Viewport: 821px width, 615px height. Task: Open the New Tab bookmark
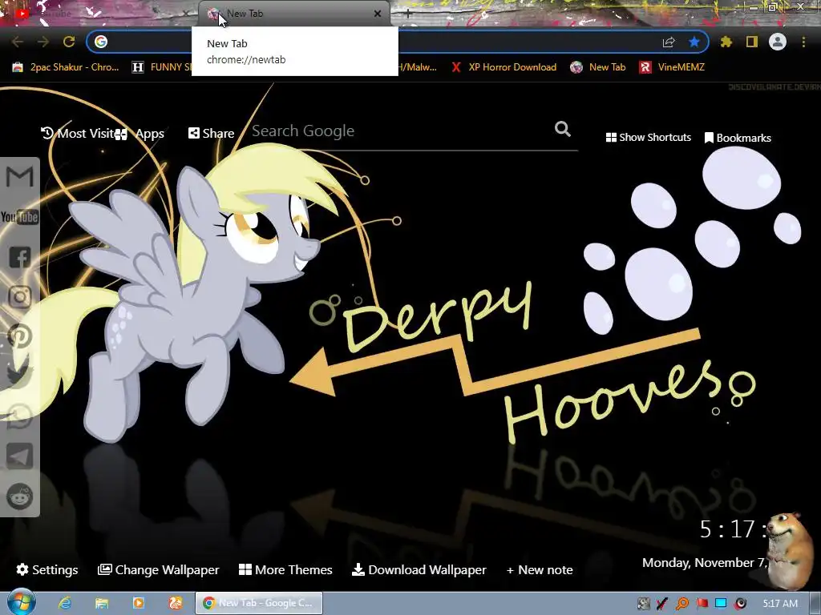coord(598,67)
